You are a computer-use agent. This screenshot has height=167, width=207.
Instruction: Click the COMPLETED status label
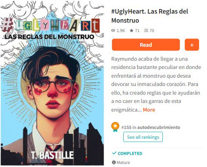point(130,153)
